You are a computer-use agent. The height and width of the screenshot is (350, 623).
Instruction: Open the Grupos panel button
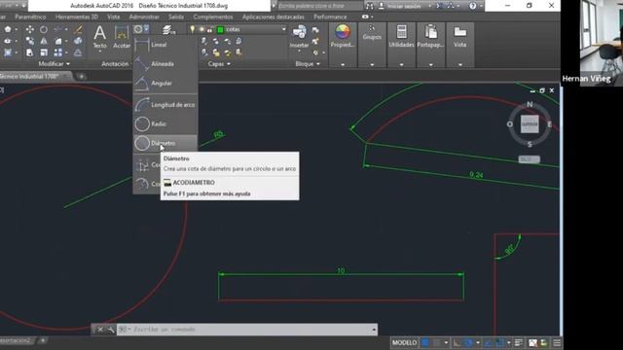point(372,32)
